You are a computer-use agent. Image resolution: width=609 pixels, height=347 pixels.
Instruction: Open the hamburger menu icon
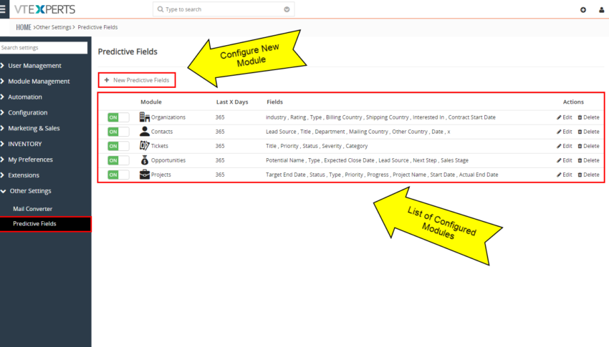[x=2, y=9]
